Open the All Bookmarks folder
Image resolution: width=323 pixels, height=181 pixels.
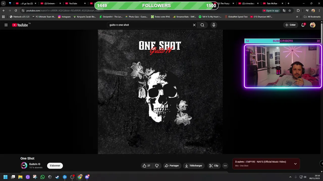pos(312,17)
